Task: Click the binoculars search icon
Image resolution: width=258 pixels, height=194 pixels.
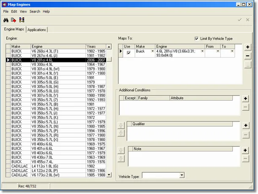Action: pos(6,20)
